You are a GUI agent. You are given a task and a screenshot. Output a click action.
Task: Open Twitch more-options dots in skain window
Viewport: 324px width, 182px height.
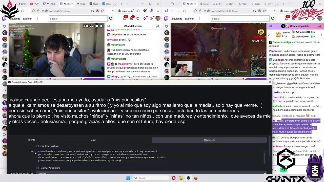[37, 18]
